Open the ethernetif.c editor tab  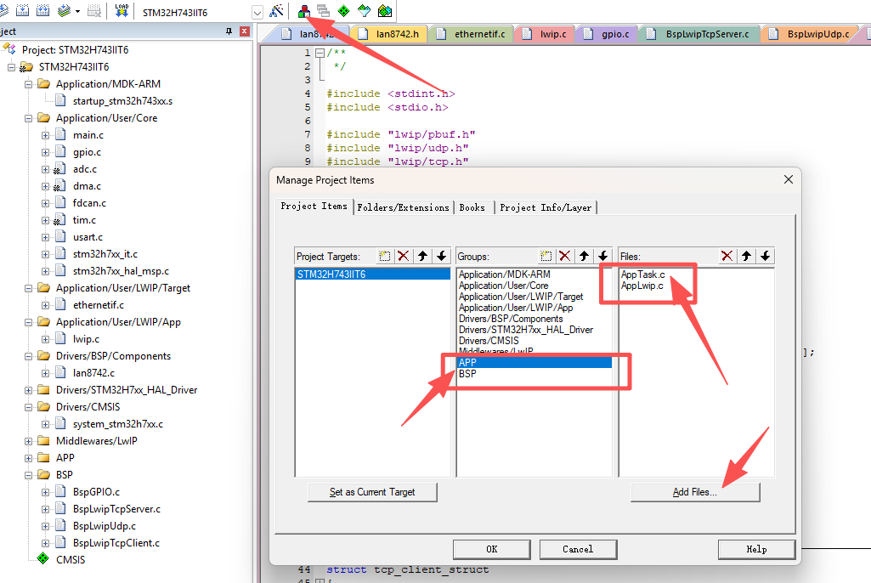tap(479, 34)
